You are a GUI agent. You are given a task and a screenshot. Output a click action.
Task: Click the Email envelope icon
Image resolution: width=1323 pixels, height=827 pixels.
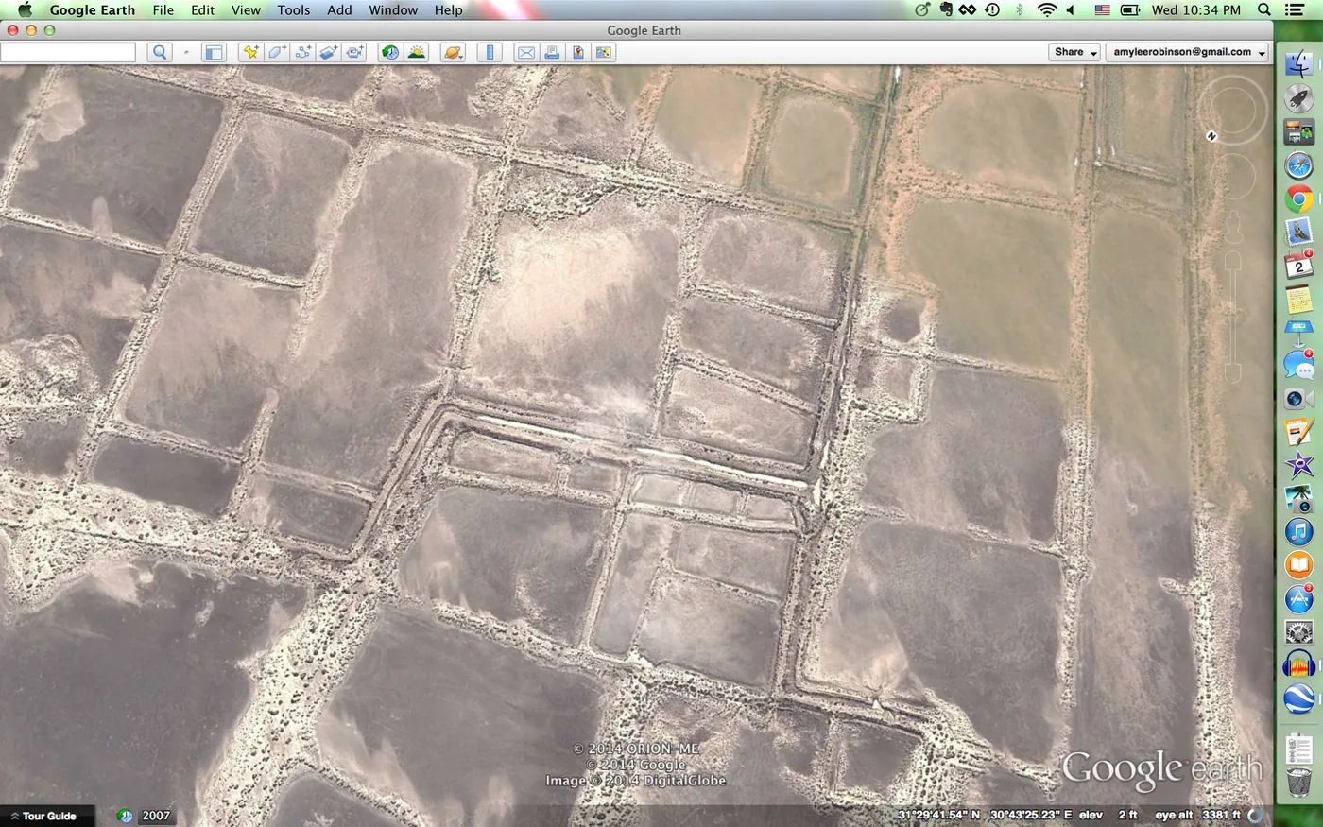(525, 53)
